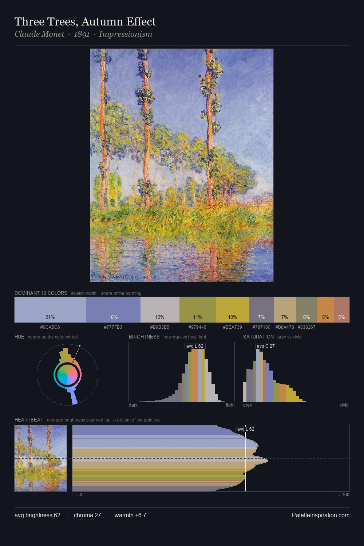Click the hex code #9CA5C6

click(x=50, y=327)
